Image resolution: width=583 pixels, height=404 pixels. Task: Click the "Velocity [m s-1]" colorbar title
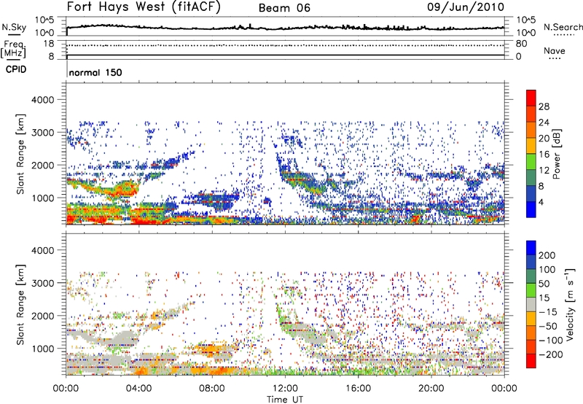point(570,305)
